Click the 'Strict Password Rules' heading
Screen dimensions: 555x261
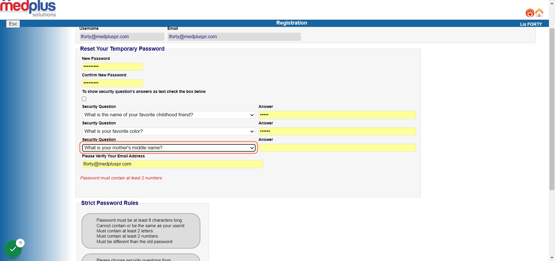click(x=110, y=203)
